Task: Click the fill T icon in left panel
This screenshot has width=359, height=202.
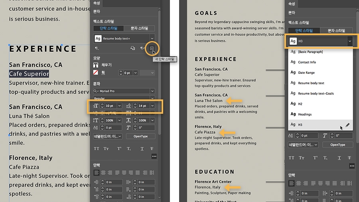Action: (x=96, y=65)
